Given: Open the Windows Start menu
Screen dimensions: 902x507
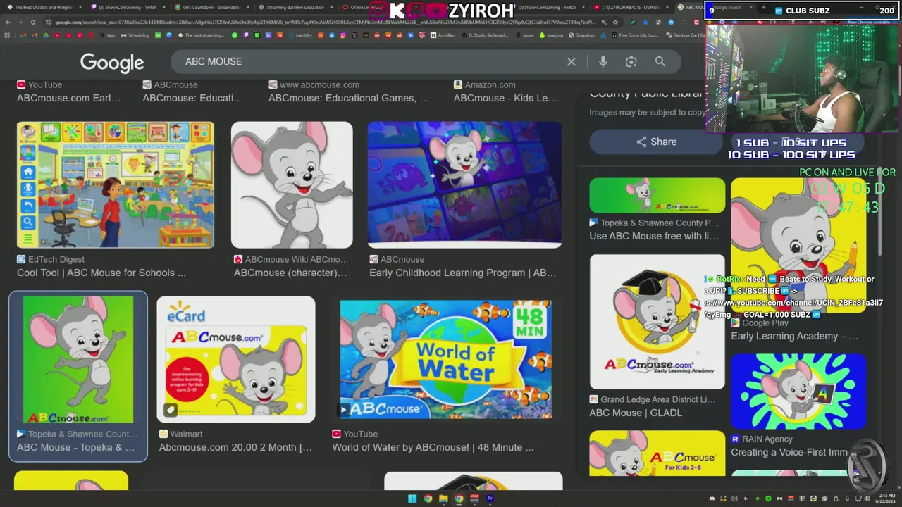Looking at the screenshot, I should pos(412,499).
